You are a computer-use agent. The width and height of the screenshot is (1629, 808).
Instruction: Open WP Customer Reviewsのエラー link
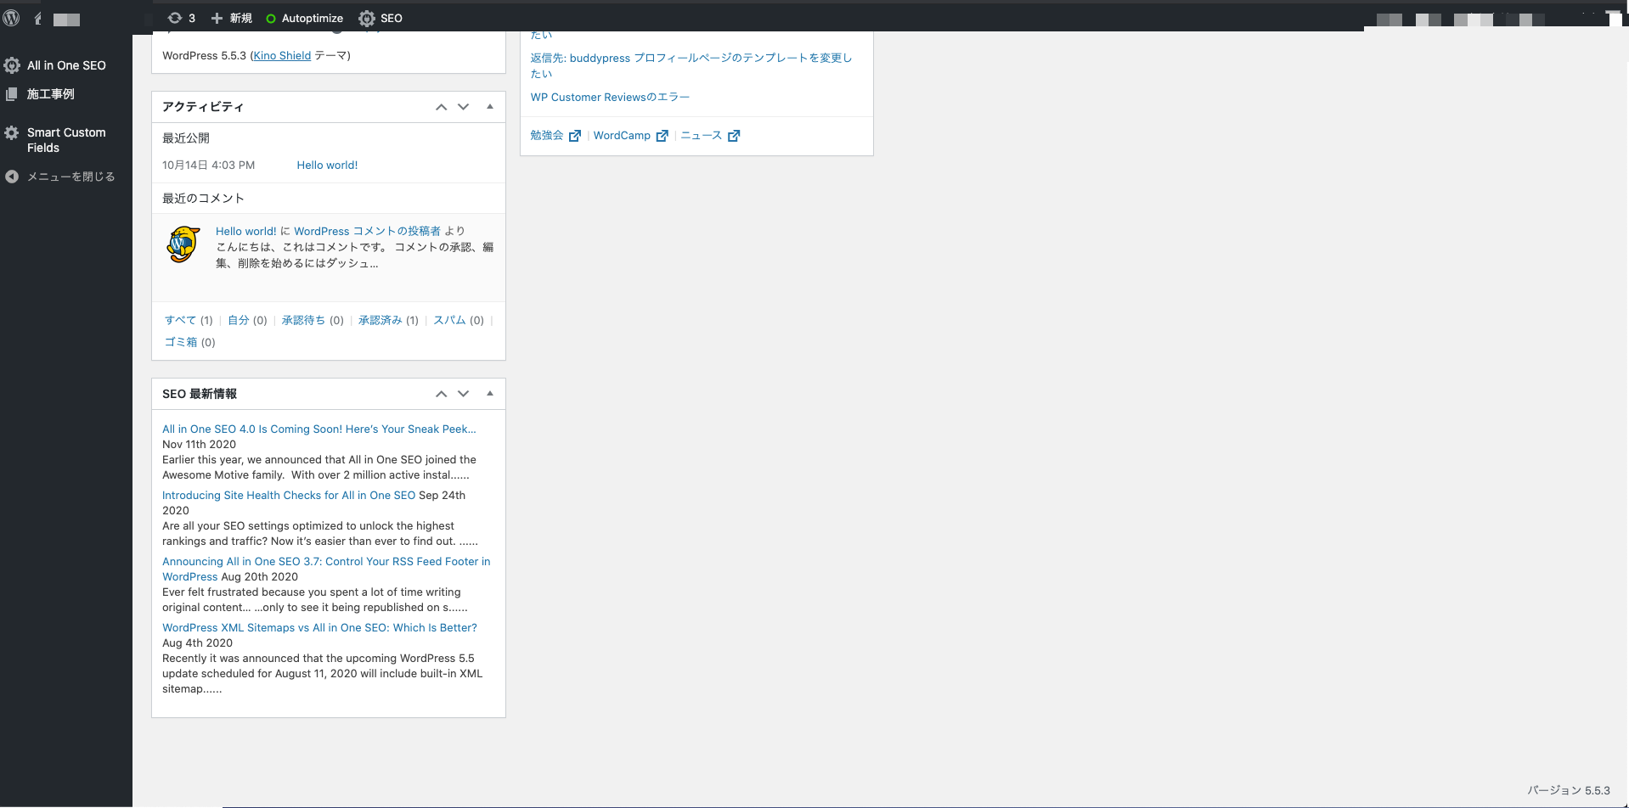pos(610,98)
